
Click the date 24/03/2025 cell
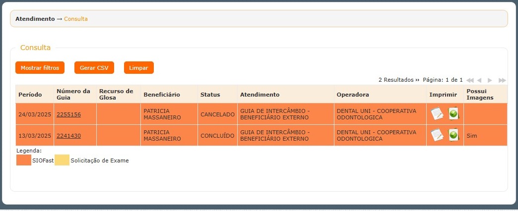35,114
